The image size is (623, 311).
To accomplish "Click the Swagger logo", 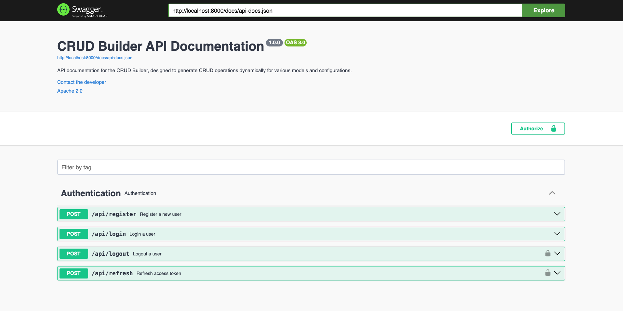I will tap(82, 10).
